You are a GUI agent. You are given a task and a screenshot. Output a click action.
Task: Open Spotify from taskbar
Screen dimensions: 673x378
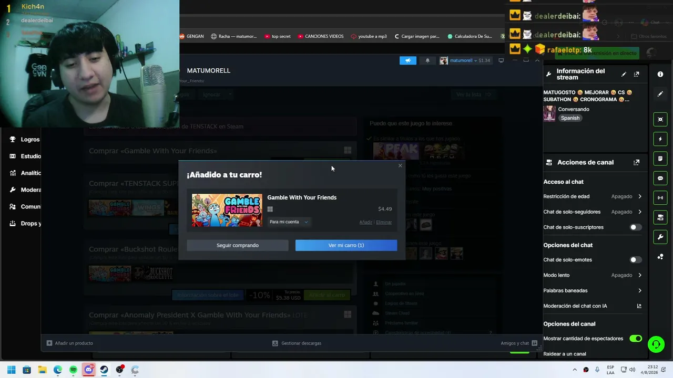pos(73,370)
